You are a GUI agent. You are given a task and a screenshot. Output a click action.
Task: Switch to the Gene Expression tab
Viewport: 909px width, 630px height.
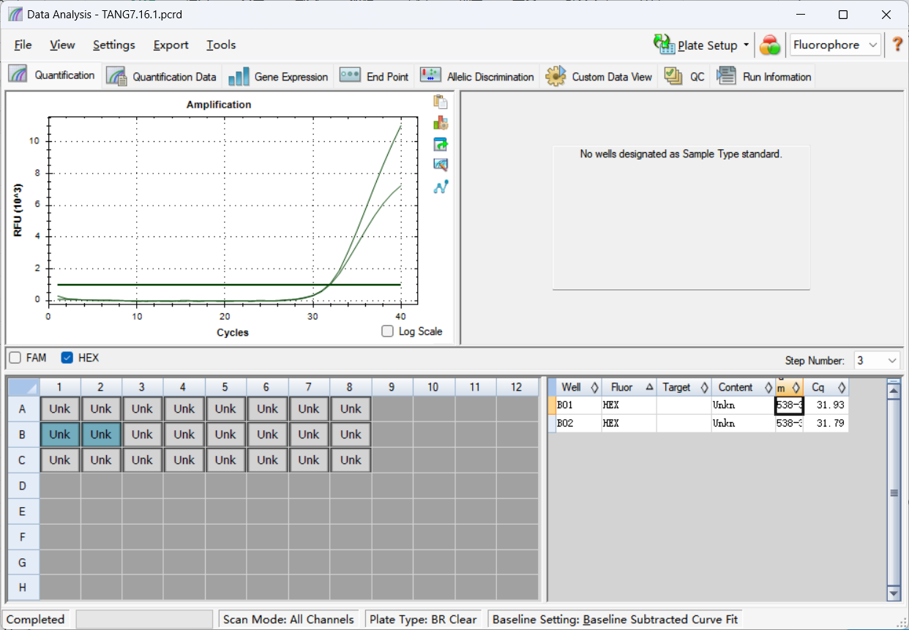tap(278, 76)
